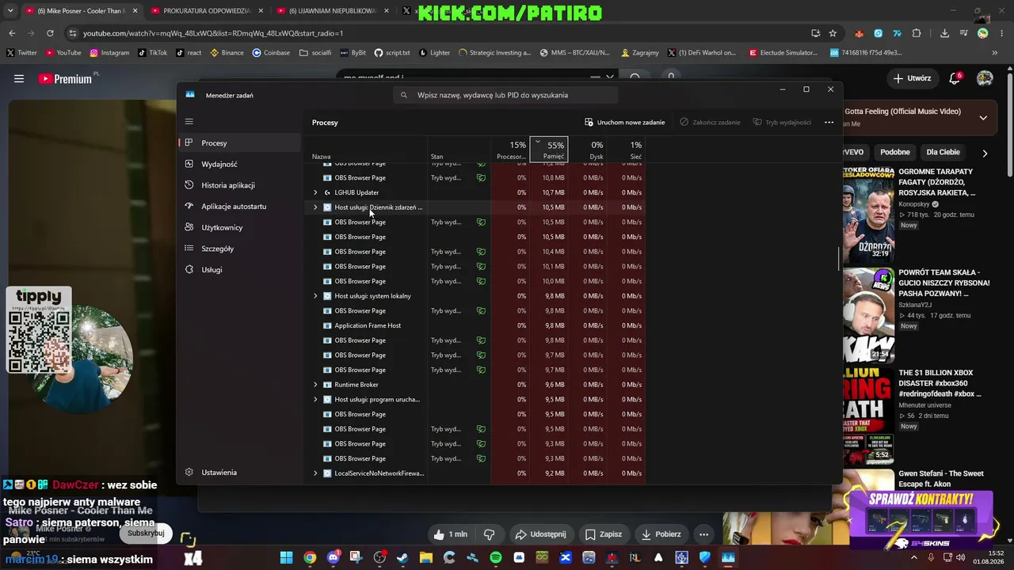Screen dimensions: 1014x570
Task: Open more video actions ellipsis
Action: pyautogui.click(x=703, y=534)
